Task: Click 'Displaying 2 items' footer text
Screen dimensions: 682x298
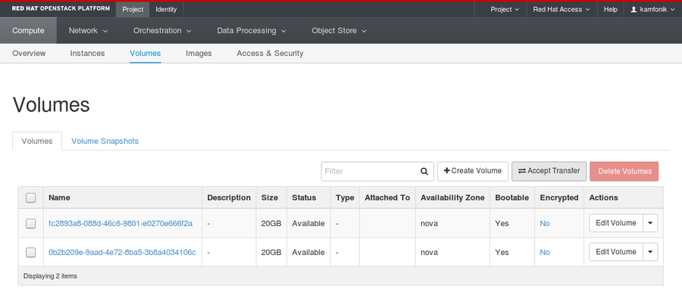Action: pyautogui.click(x=50, y=276)
